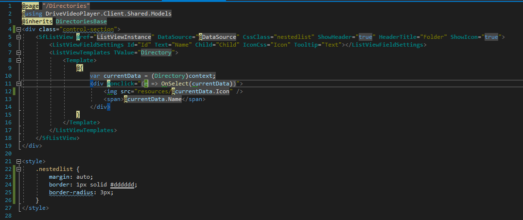Click the #dddddd border color value
The height and width of the screenshot is (220, 523).
(122, 185)
